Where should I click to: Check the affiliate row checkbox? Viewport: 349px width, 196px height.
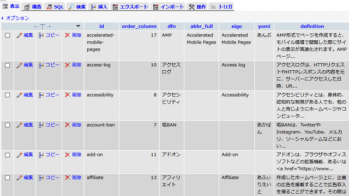point(7,178)
